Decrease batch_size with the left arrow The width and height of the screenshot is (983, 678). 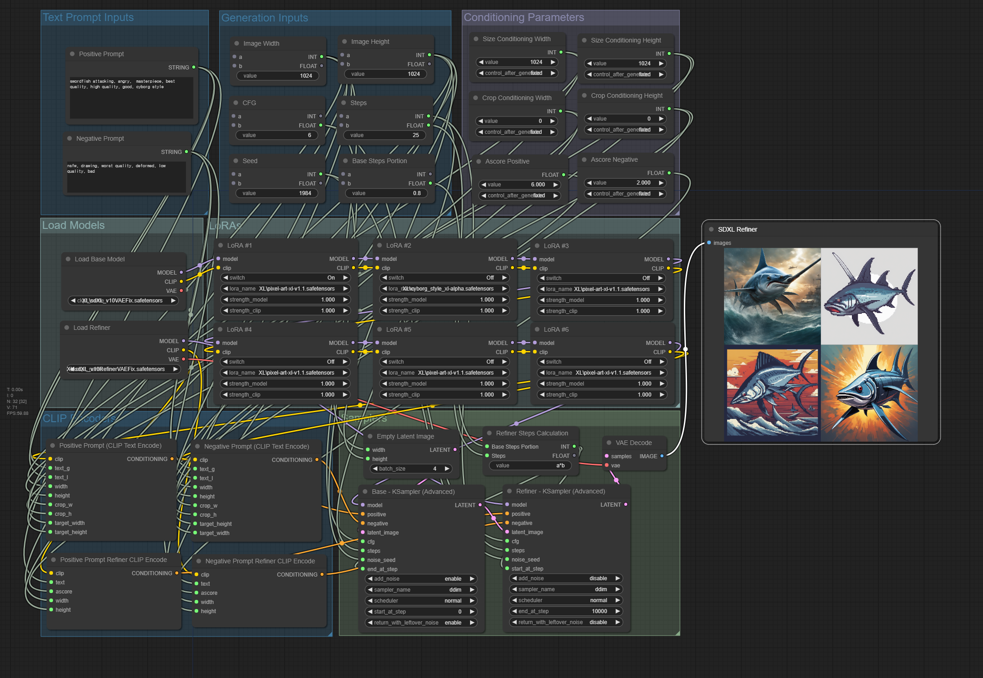click(x=375, y=469)
